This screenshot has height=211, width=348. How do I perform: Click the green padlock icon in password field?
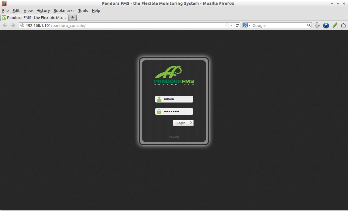coord(159,111)
